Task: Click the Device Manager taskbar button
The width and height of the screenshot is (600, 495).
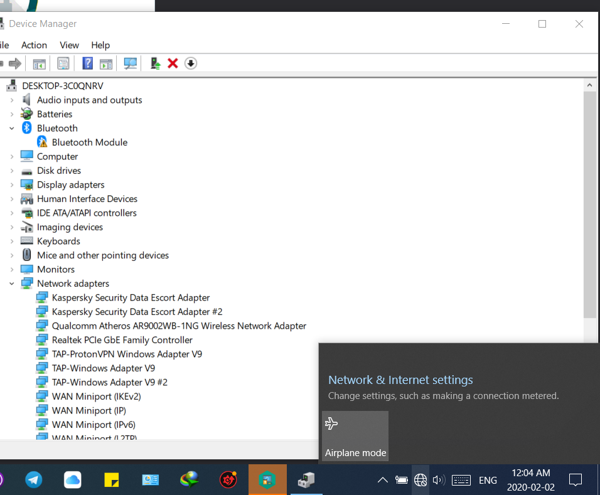Action: click(x=306, y=480)
